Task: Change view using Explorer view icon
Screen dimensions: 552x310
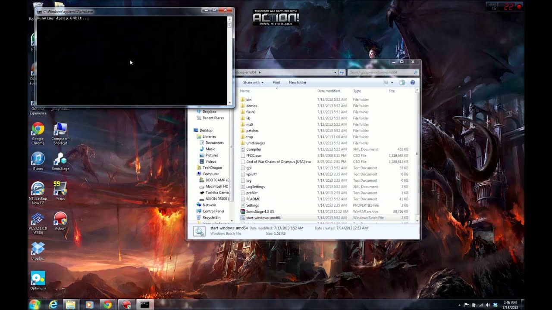Action: tap(386, 82)
